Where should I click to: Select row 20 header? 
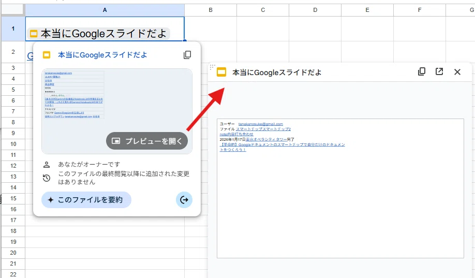(x=13, y=253)
